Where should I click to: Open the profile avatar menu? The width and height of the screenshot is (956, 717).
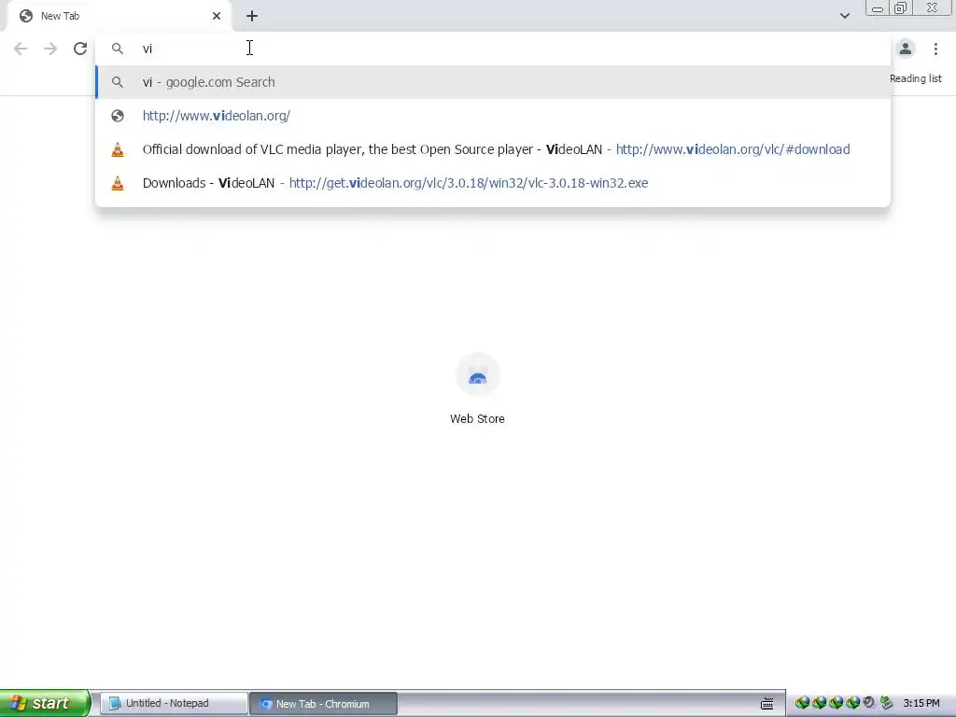(x=906, y=49)
